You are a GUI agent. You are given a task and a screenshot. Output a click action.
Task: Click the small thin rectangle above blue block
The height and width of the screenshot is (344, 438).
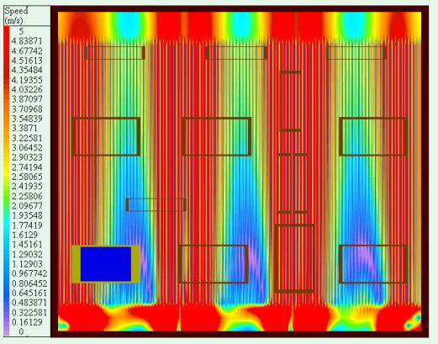tap(156, 205)
